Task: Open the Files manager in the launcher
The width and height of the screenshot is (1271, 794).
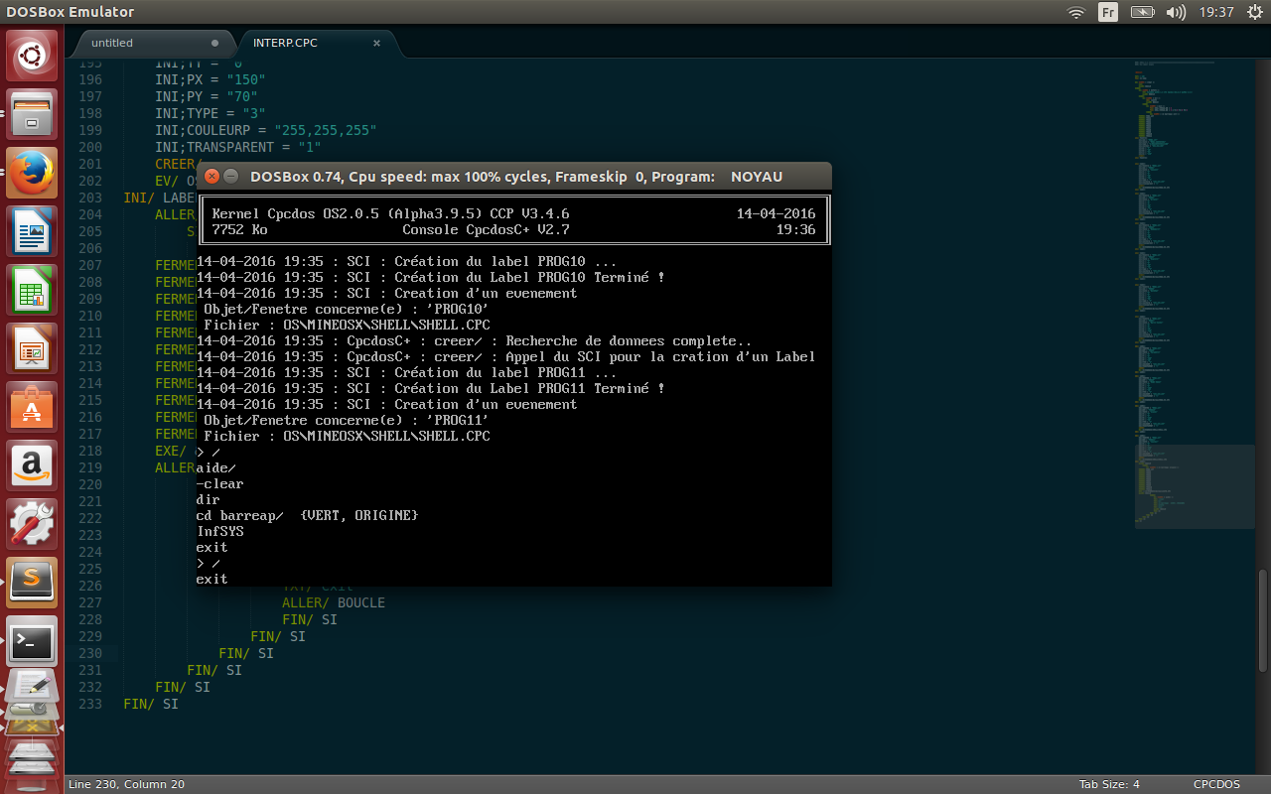Action: pyautogui.click(x=33, y=114)
